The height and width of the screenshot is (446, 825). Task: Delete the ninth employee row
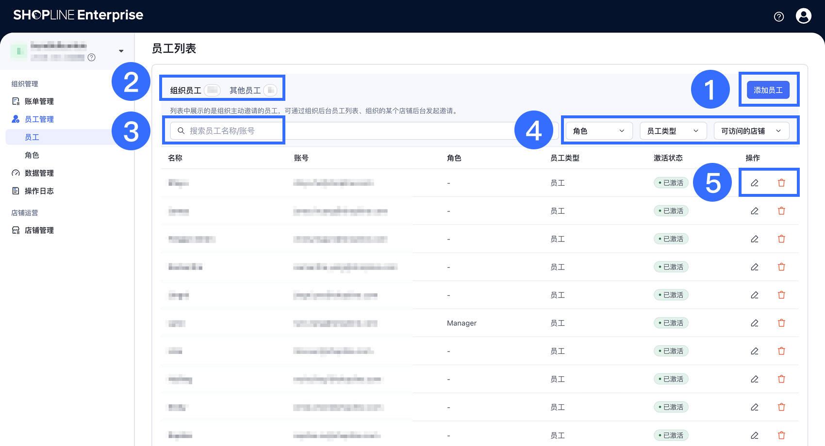tap(781, 407)
